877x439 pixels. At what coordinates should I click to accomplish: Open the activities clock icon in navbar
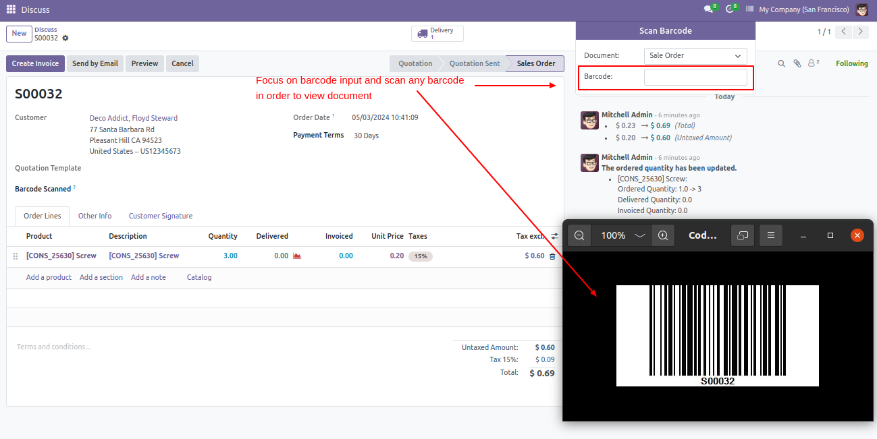(730, 9)
